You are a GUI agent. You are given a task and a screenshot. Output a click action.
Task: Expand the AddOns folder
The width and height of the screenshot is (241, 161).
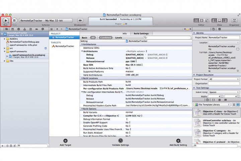pyautogui.click(x=5, y=39)
